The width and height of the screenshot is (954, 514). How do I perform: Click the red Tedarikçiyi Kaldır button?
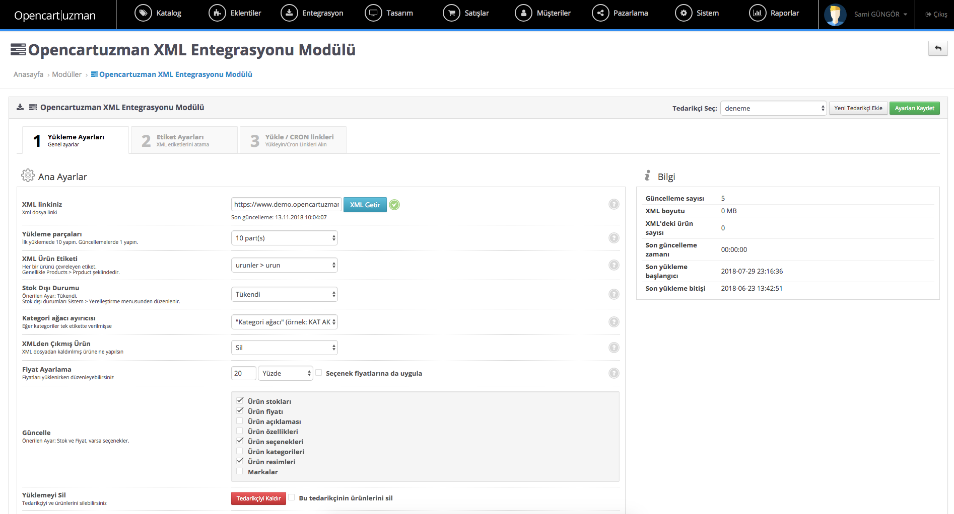[x=258, y=498]
